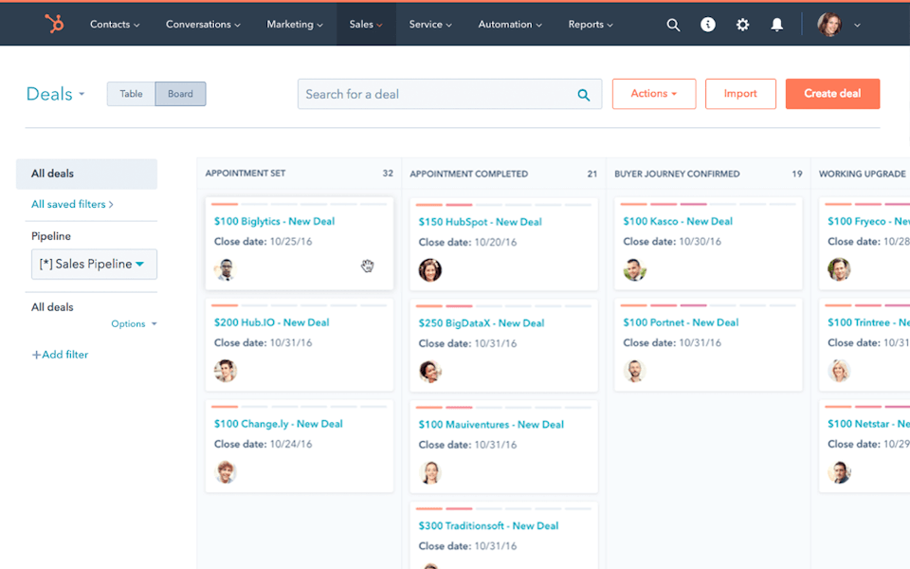Image resolution: width=910 pixels, height=569 pixels.
Task: Open the Conversations menu
Action: (x=203, y=25)
